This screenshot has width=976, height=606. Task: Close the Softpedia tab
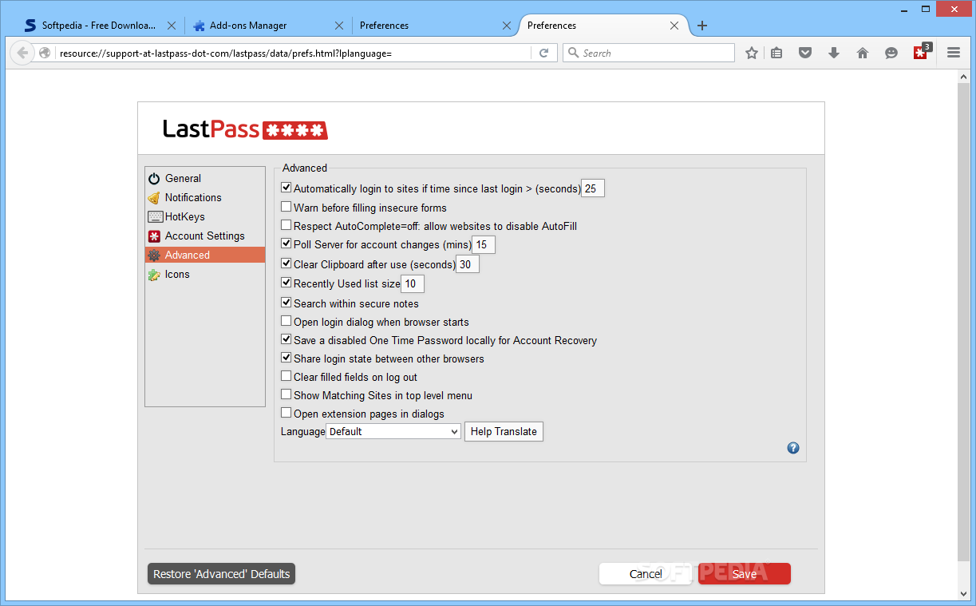click(171, 26)
